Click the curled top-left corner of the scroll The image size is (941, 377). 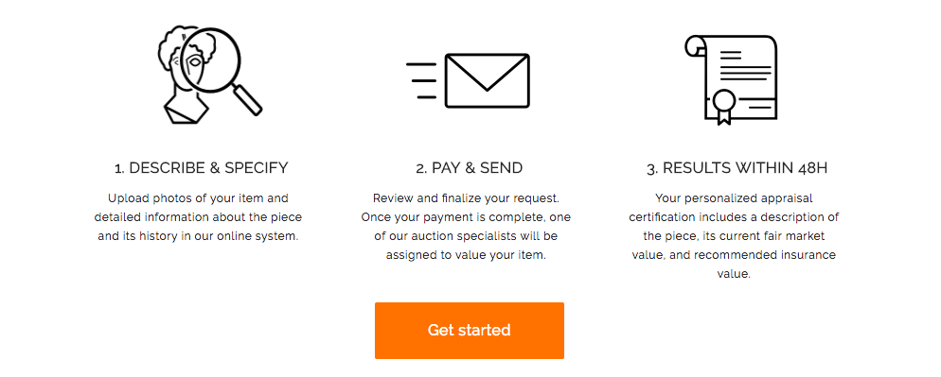coord(696,45)
